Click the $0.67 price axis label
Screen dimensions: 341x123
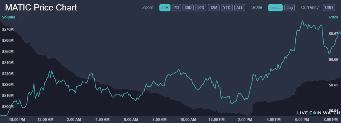[334, 34]
